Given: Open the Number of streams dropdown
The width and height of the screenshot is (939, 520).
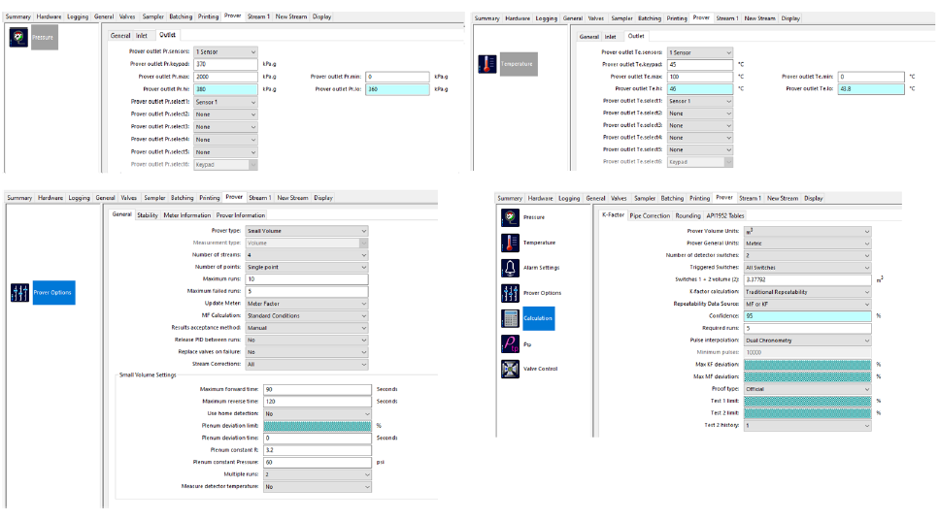Looking at the screenshot, I should point(307,255).
